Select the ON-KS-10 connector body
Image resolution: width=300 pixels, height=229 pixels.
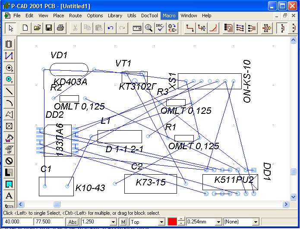[210, 81]
